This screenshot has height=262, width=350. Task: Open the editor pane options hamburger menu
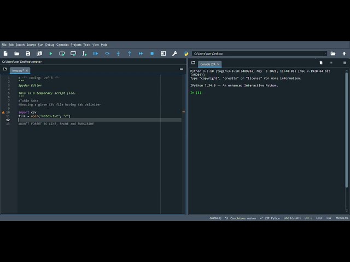(x=181, y=69)
